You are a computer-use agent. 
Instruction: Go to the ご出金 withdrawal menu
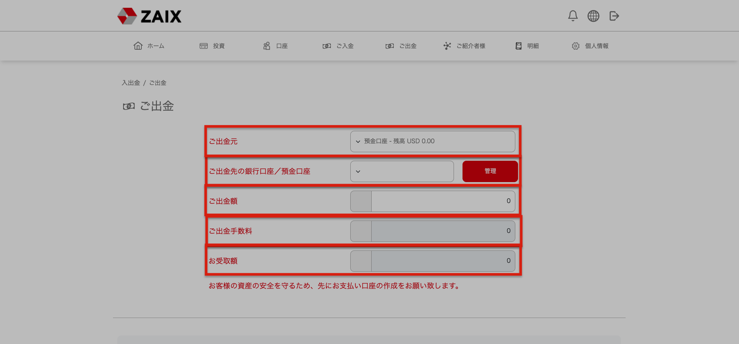pyautogui.click(x=401, y=46)
